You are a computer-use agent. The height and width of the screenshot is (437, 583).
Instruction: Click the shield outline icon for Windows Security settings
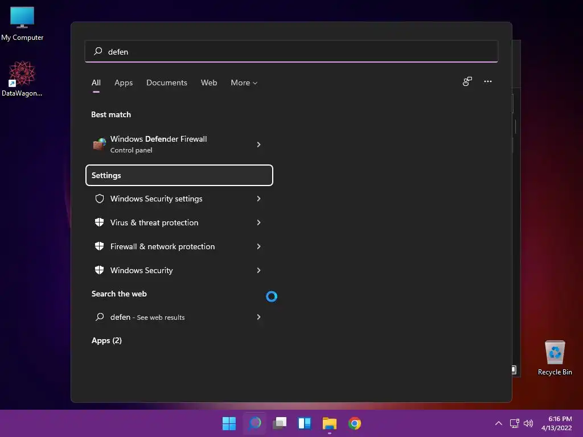[99, 199]
